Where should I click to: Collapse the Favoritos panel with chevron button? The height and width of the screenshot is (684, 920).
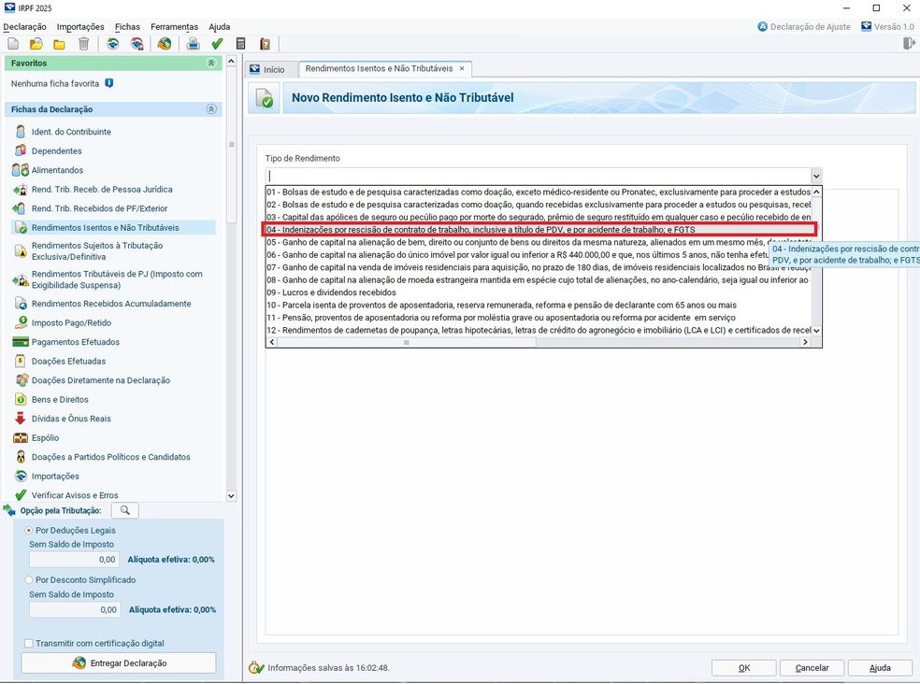tap(211, 63)
